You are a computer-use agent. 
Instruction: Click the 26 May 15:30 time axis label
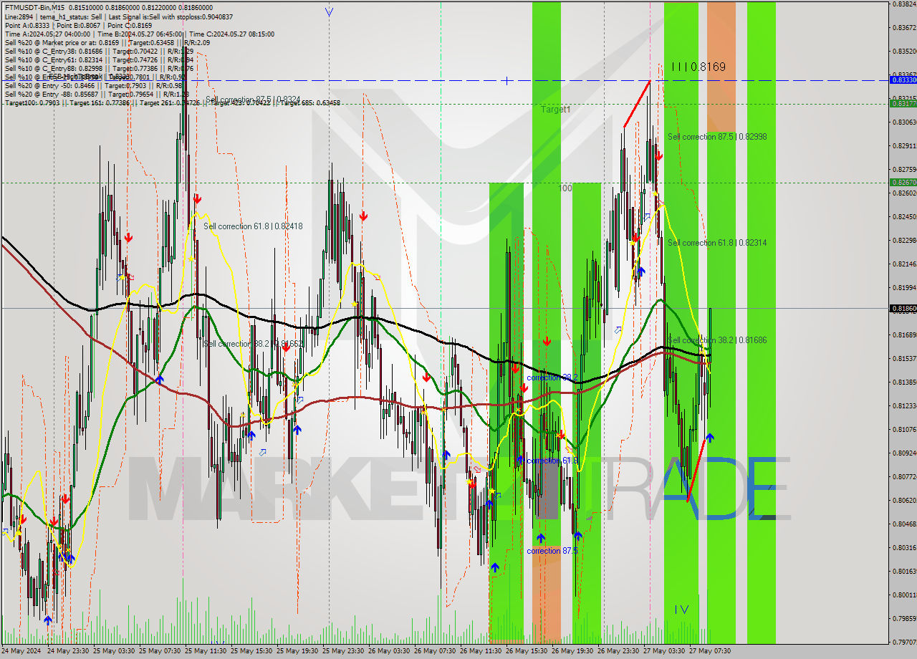click(x=527, y=651)
